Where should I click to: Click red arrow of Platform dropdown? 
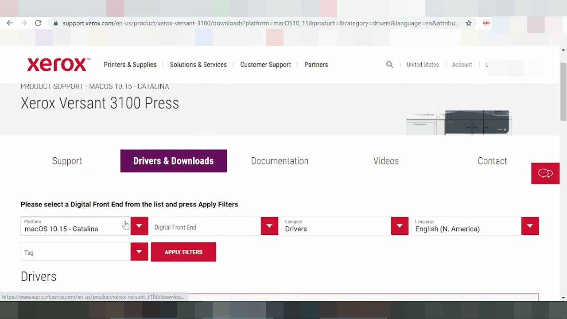(x=139, y=226)
